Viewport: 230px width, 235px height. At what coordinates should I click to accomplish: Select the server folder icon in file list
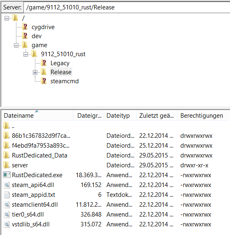[x=6, y=165]
